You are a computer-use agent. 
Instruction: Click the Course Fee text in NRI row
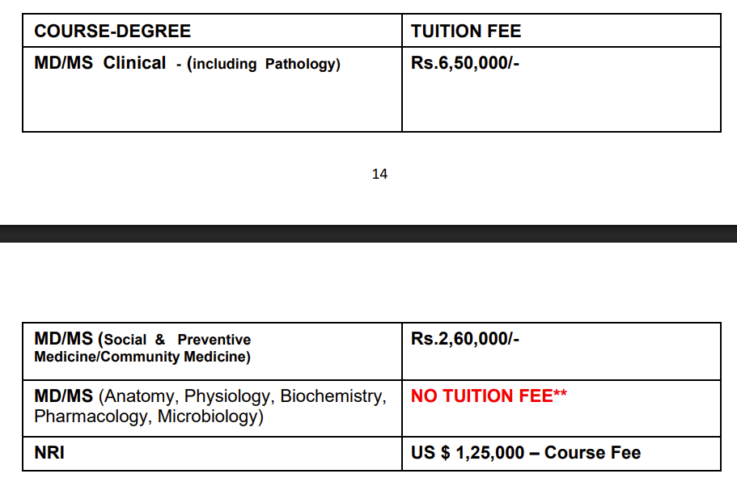click(592, 453)
